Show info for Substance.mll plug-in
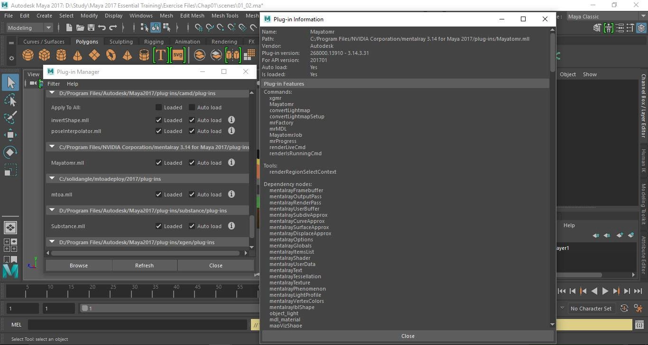 [231, 226]
